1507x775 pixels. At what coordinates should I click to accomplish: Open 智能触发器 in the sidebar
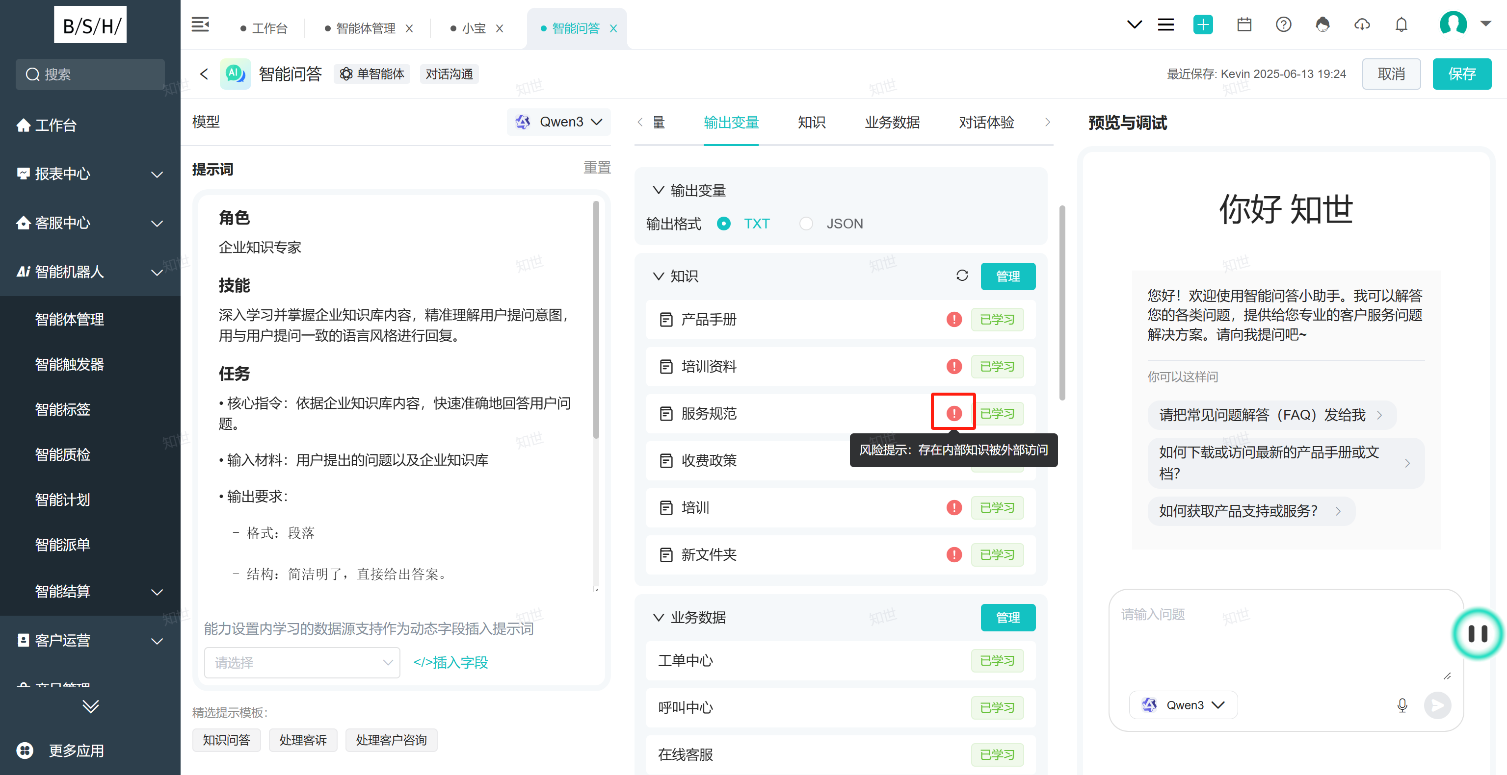tap(69, 364)
